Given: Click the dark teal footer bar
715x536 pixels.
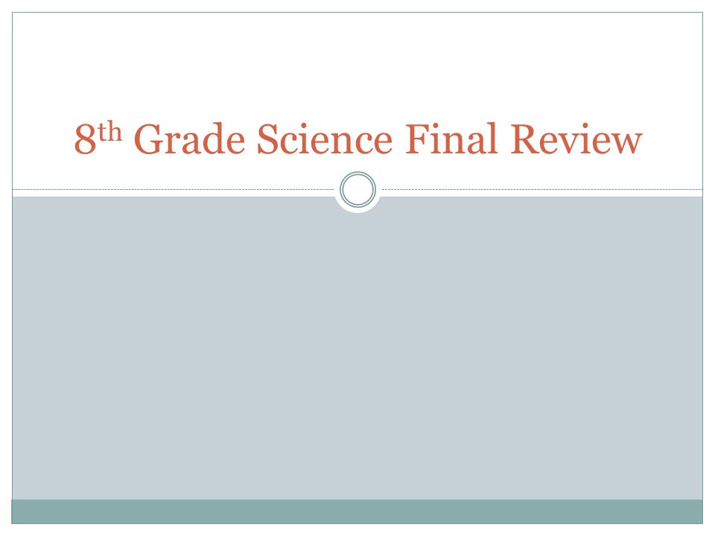Looking at the screenshot, I should [x=357, y=511].
